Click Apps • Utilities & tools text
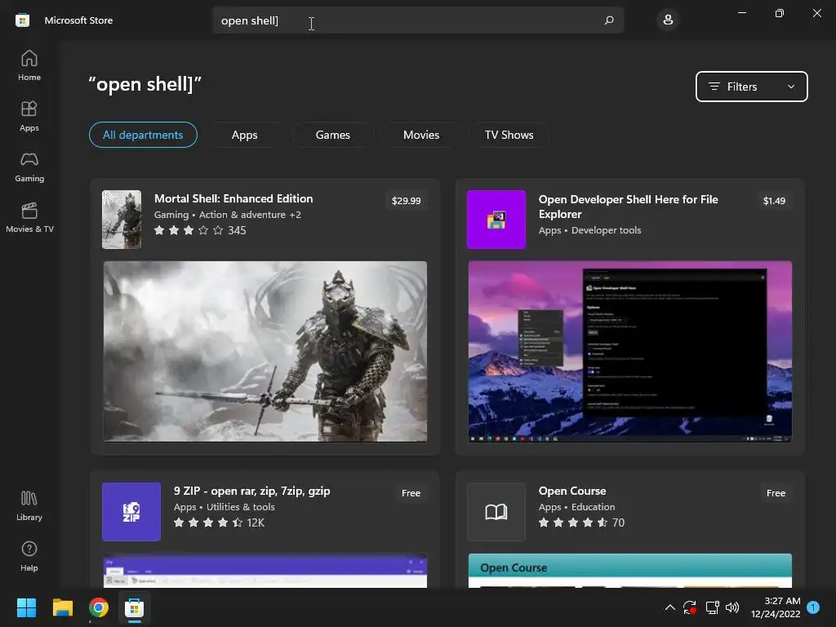 pyautogui.click(x=224, y=507)
